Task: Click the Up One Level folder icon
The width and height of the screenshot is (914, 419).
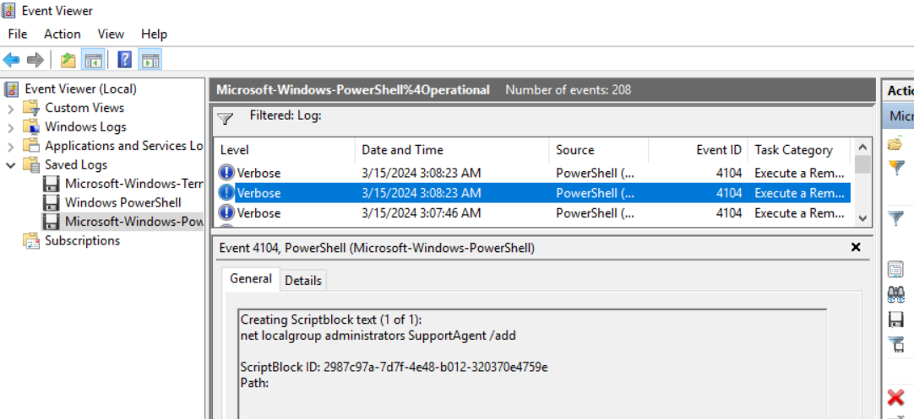Action: 68,60
